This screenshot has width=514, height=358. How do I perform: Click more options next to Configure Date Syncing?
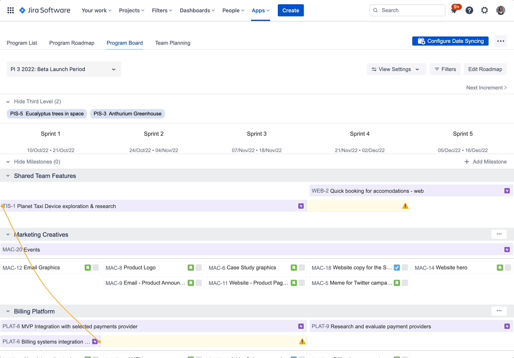tap(501, 41)
